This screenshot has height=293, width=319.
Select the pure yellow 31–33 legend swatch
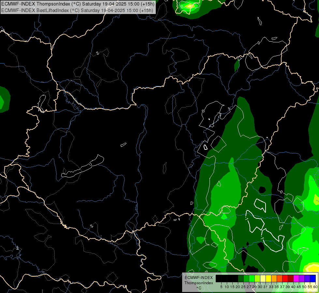[268, 278]
